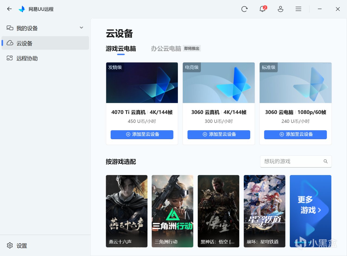The image size is (347, 256).
Task: Click the 云设备 page heading
Action: click(x=119, y=34)
